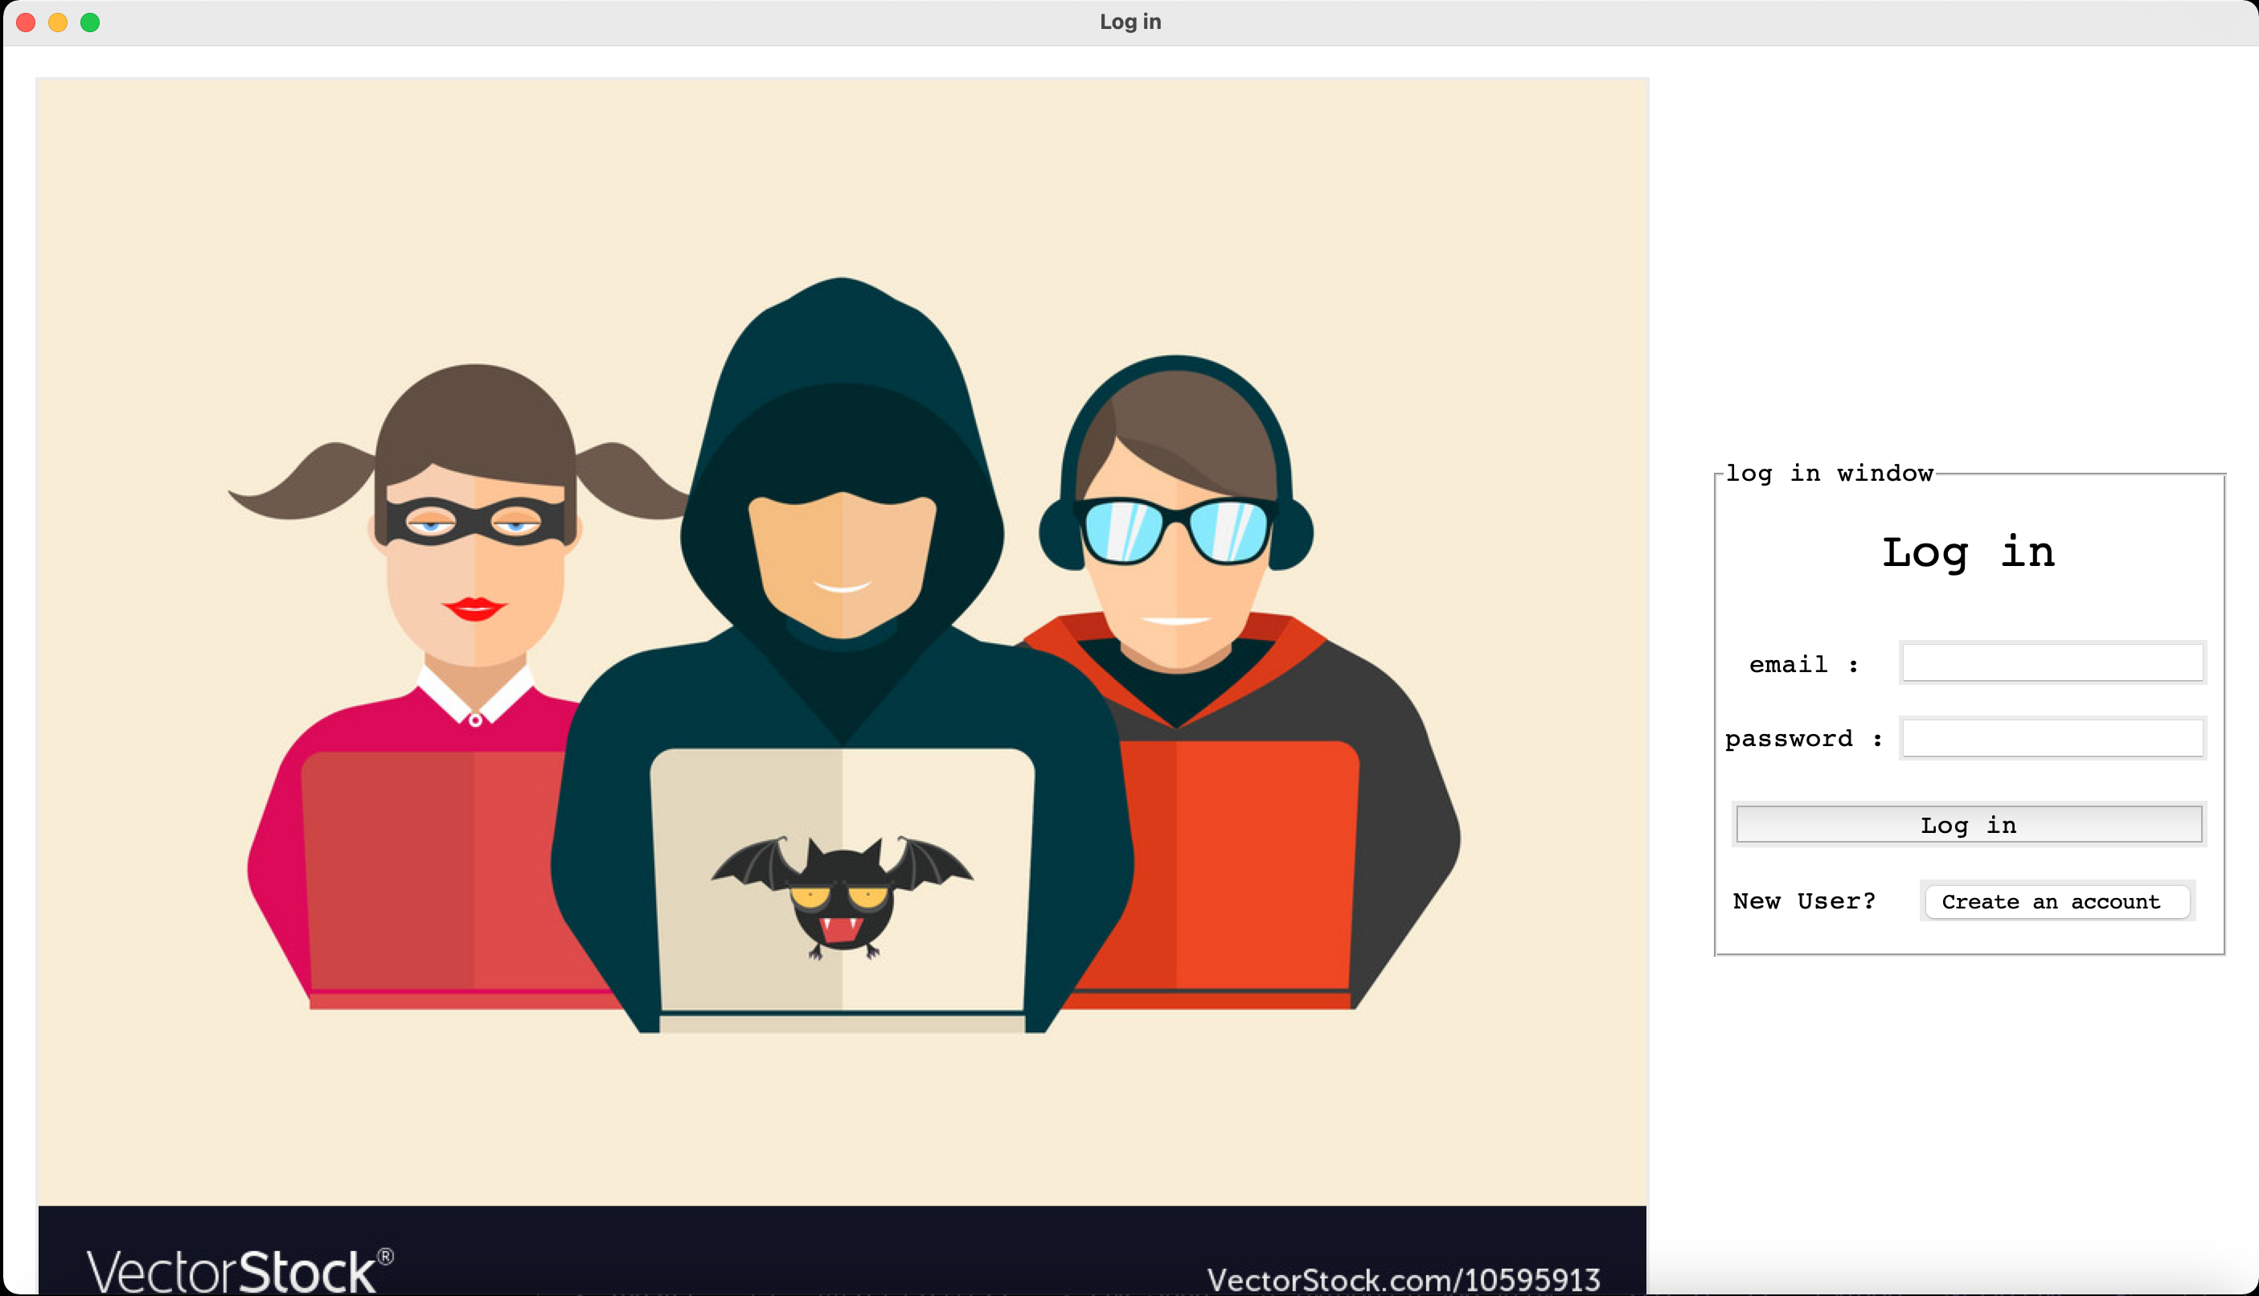Close the Log in window
Screen dimensions: 2259x1296
tap(26, 23)
